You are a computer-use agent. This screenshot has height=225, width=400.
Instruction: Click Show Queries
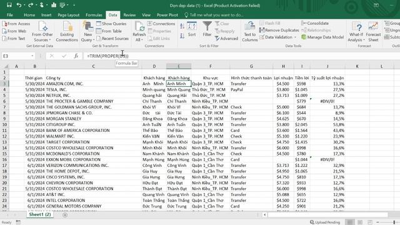(x=111, y=24)
